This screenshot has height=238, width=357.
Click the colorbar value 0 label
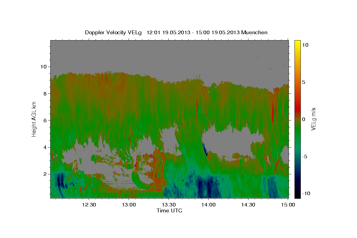(304, 119)
